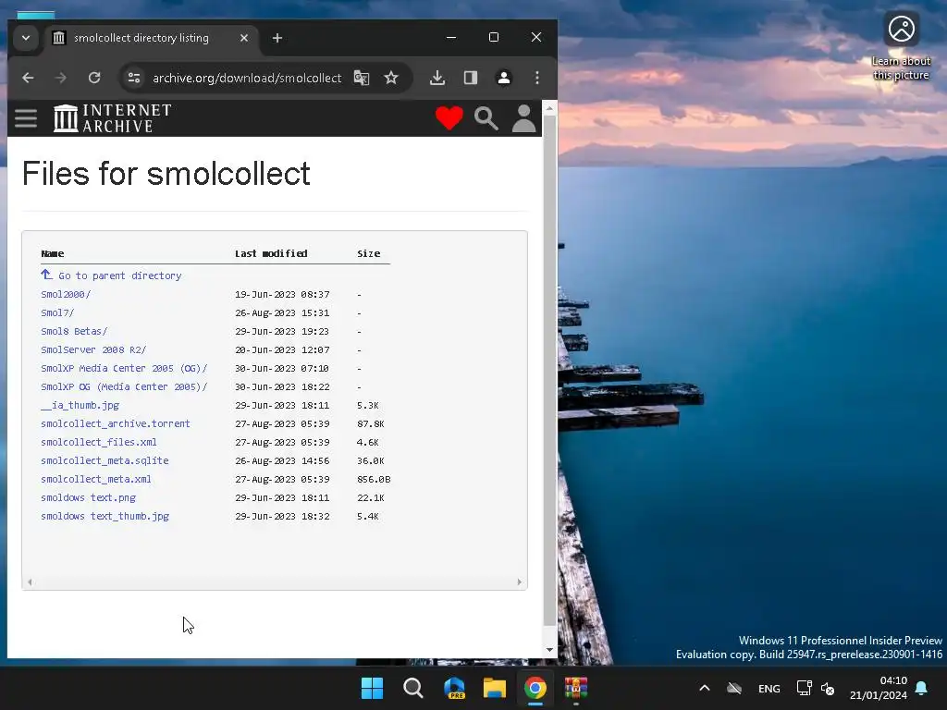Click the page vertical scrollbar thumb
Image resolution: width=947 pixels, height=710 pixels.
[549, 370]
